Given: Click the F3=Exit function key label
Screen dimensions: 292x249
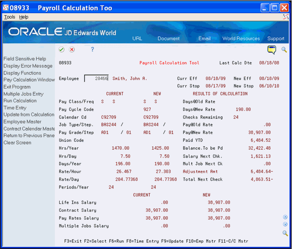Looking at the screenshot, I should click(73, 241).
